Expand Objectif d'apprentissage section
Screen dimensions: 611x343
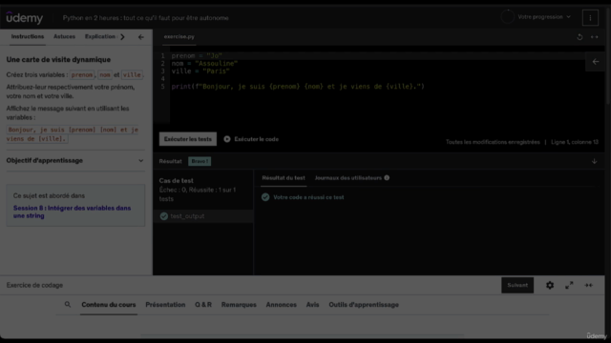(75, 160)
